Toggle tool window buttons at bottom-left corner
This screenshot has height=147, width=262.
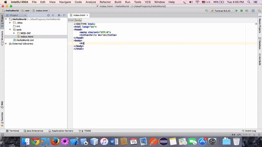tap(2, 135)
